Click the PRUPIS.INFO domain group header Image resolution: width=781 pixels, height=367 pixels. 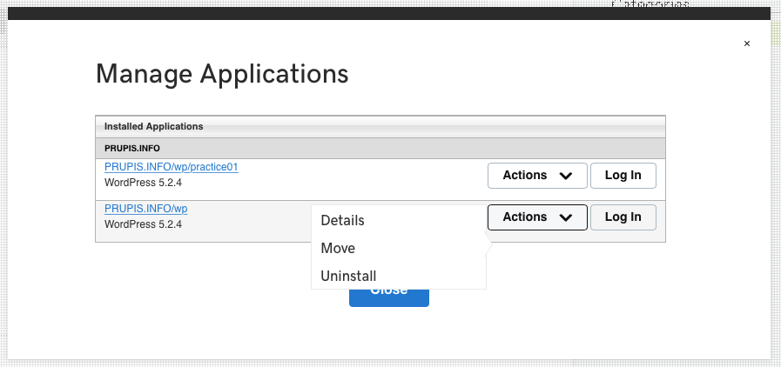(131, 149)
